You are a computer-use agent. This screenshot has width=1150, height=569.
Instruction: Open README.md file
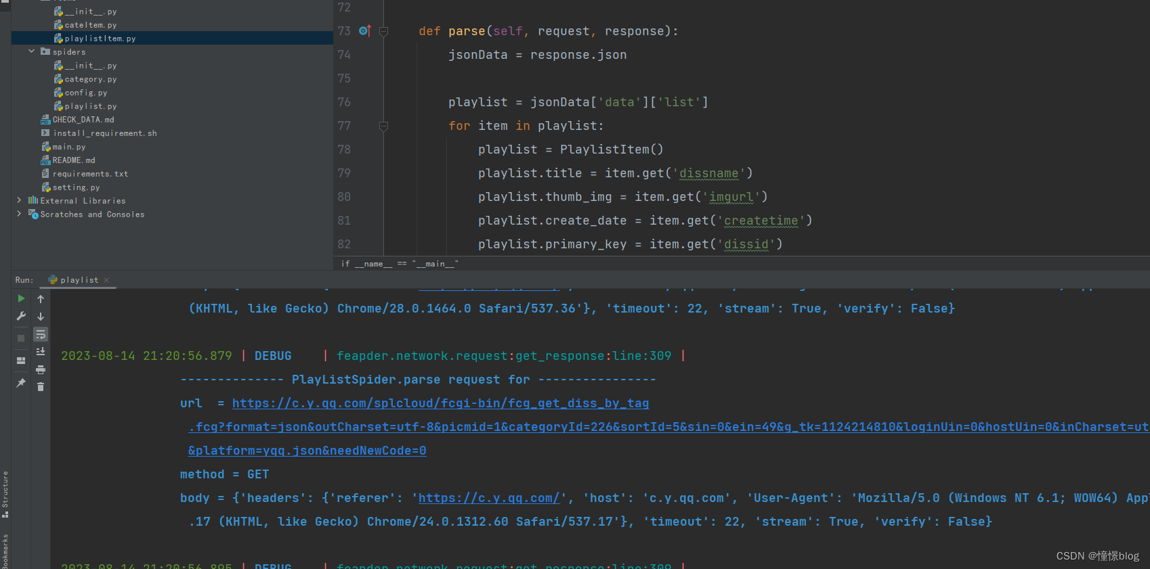[74, 160]
